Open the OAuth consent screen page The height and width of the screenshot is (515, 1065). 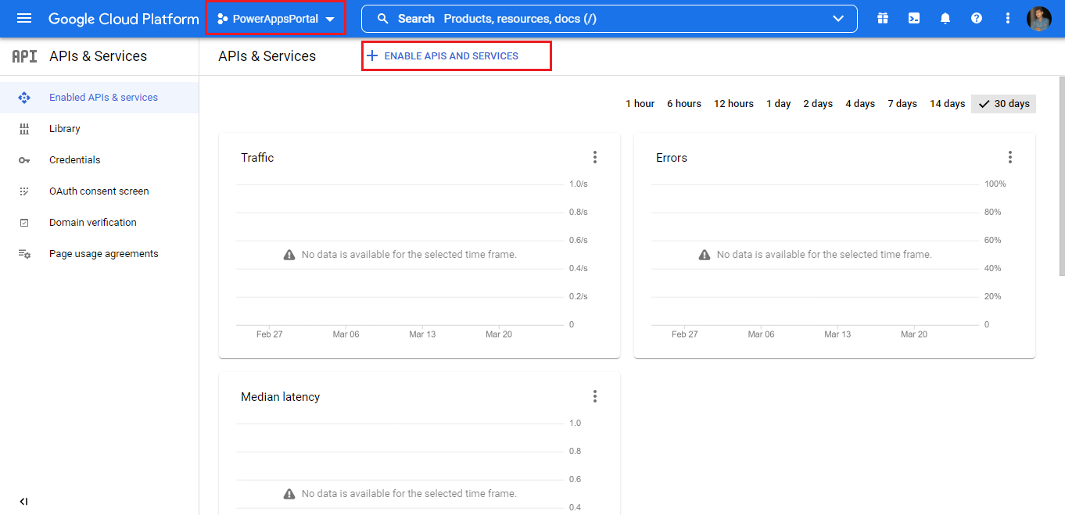[99, 191]
